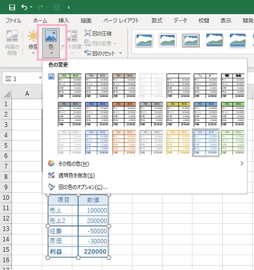Click the bottom-right resize handle of picture
The image size is (254, 270).
point(109,257)
